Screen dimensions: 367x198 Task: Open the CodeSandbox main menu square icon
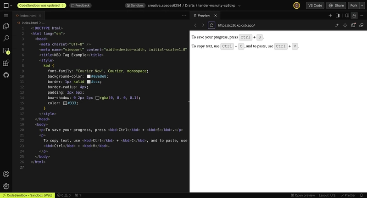point(6,6)
